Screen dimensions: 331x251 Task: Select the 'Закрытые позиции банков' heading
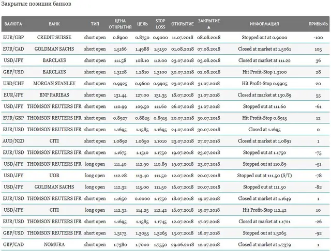click(x=36, y=4)
